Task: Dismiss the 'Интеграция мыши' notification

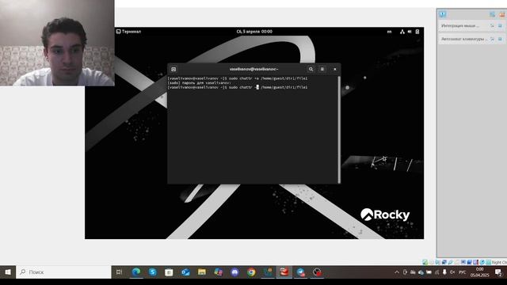Action: coord(500,25)
